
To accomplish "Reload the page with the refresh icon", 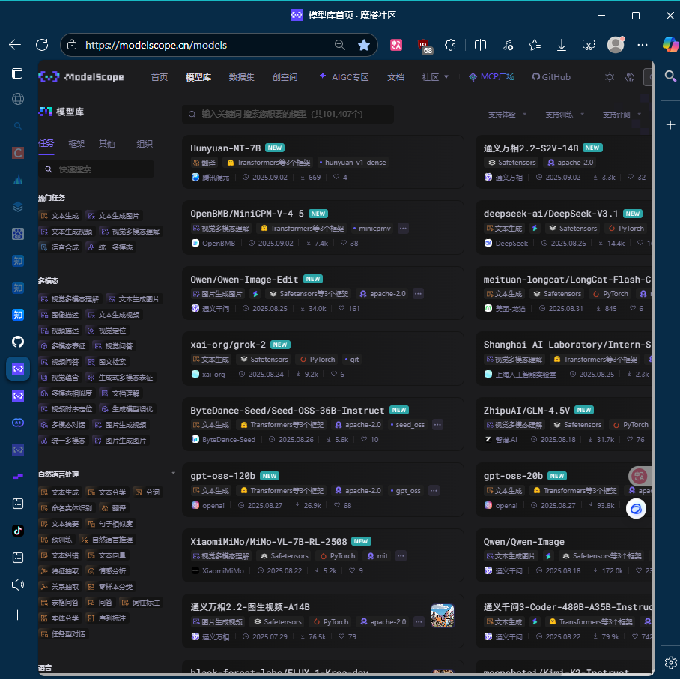I will [42, 45].
